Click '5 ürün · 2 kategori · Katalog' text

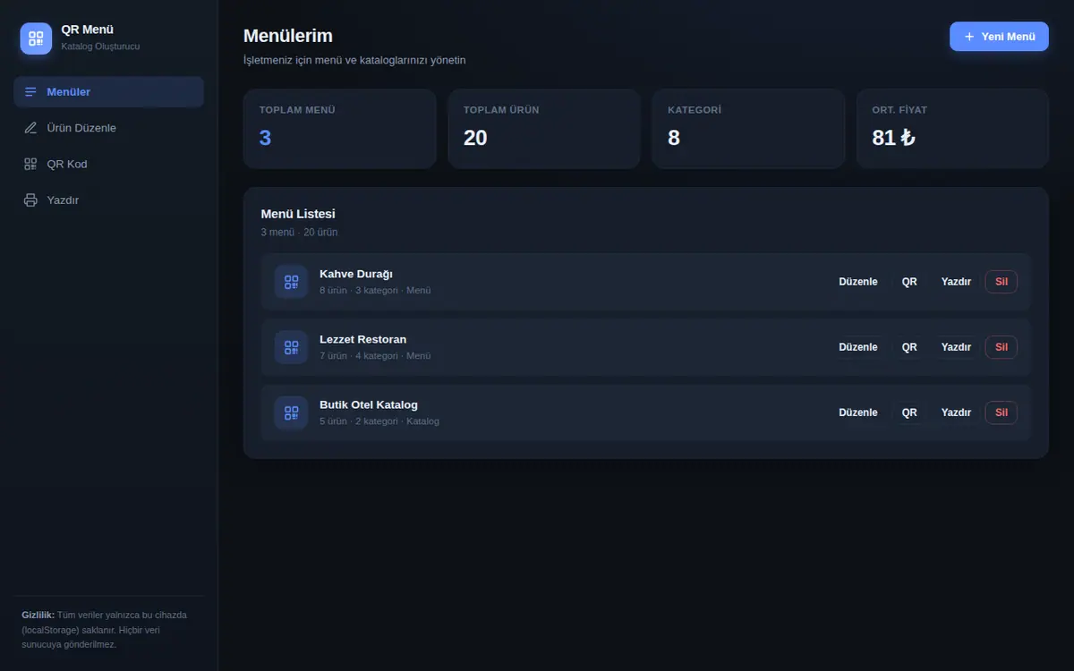tap(379, 421)
